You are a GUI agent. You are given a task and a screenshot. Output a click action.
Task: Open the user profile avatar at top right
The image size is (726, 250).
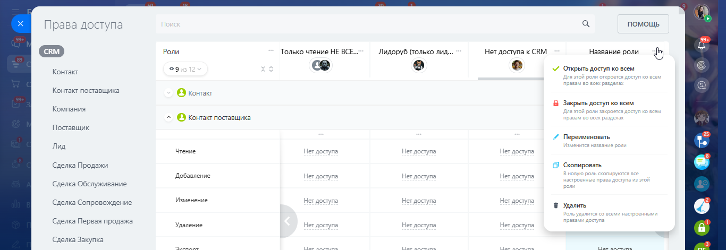coord(702,12)
